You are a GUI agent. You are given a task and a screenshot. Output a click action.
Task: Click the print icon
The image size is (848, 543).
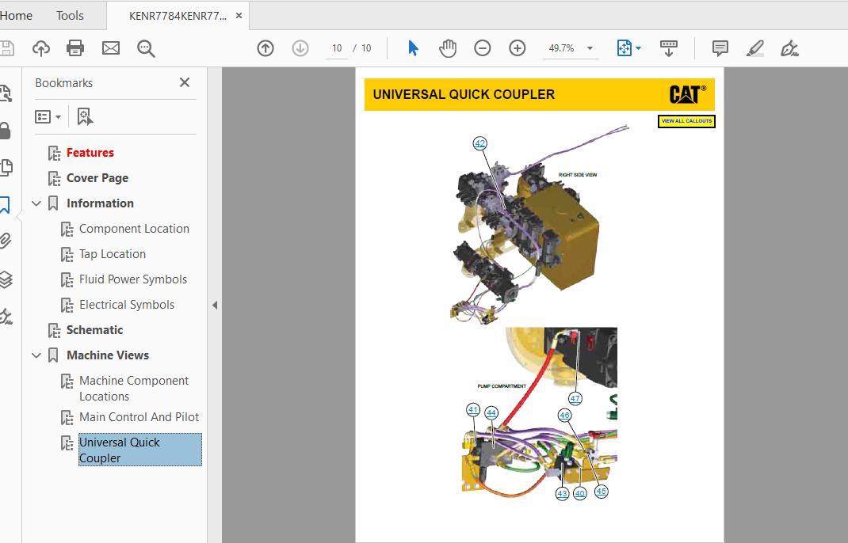click(75, 48)
